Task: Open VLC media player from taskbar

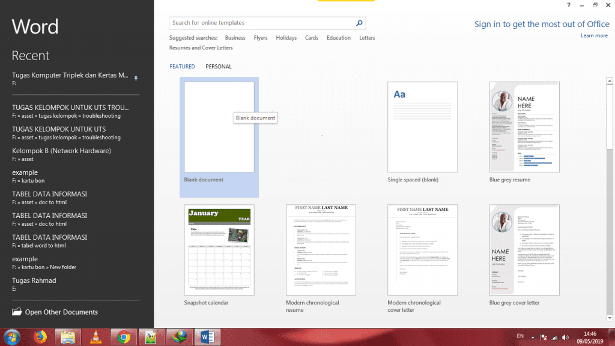Action: 96,337
